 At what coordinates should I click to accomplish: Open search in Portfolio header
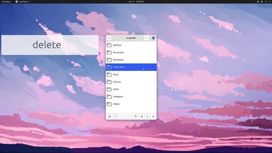pyautogui.click(x=109, y=38)
